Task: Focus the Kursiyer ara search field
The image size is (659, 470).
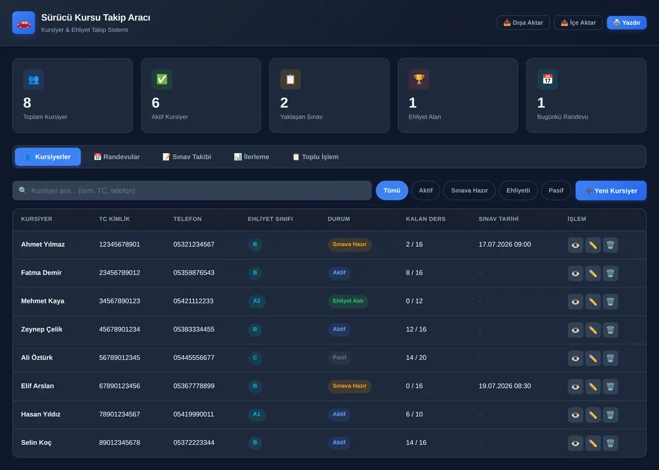Action: 192,191
